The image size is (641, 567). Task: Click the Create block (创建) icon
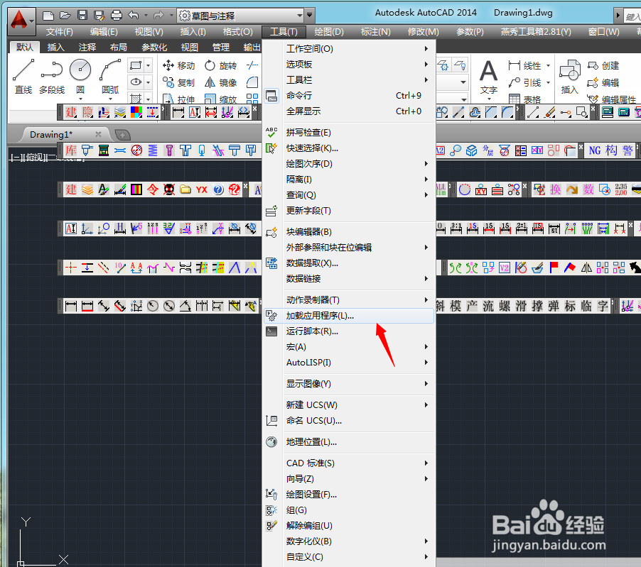(x=603, y=65)
